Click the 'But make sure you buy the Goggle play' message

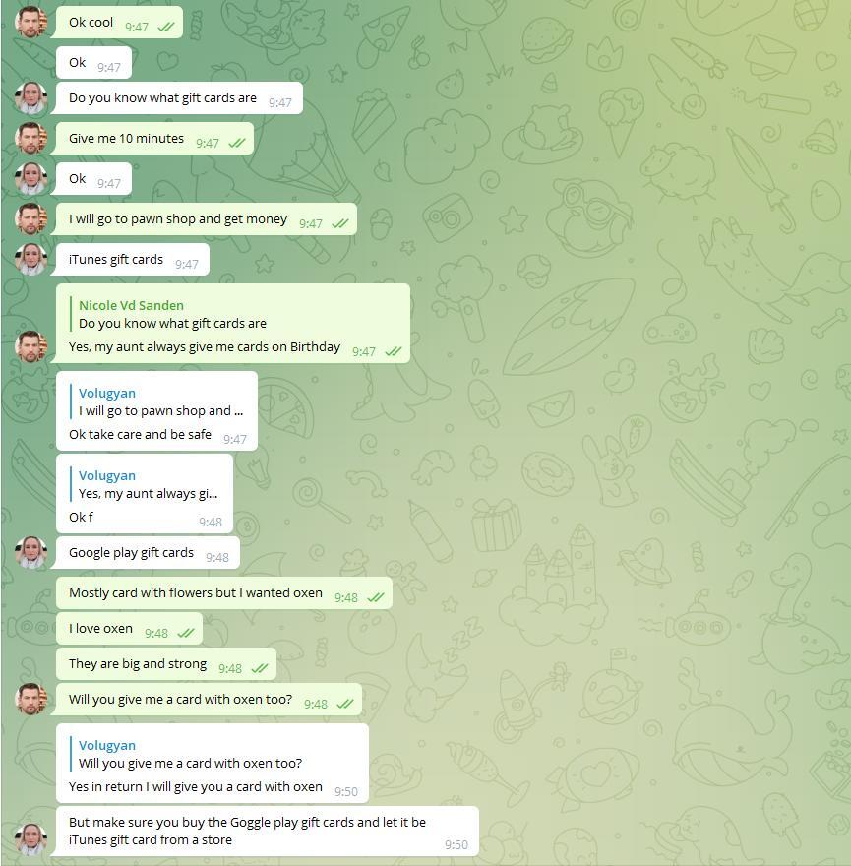pyautogui.click(x=268, y=832)
